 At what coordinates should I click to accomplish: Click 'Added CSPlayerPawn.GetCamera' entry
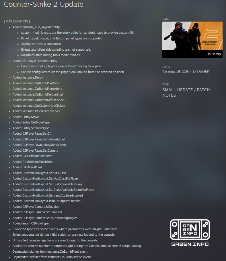click(35, 150)
